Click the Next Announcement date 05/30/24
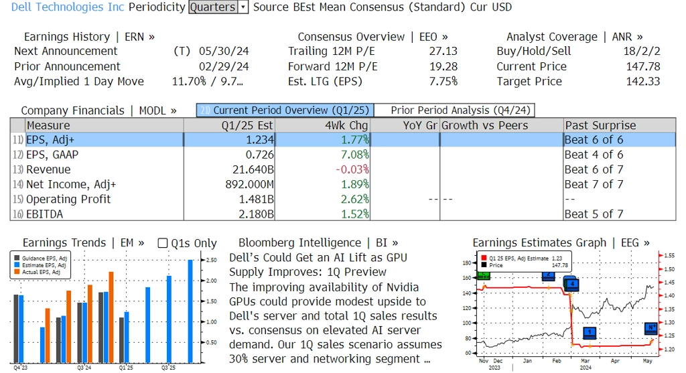686x373 pixels. 224,51
